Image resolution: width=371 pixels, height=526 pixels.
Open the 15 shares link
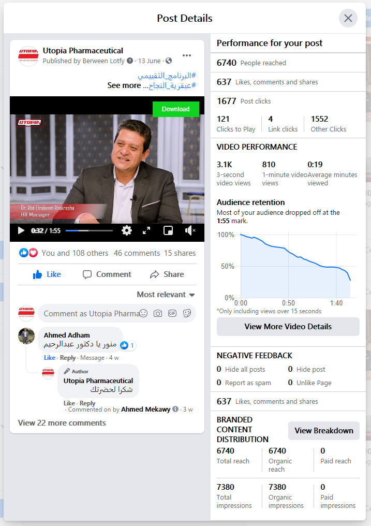[180, 253]
